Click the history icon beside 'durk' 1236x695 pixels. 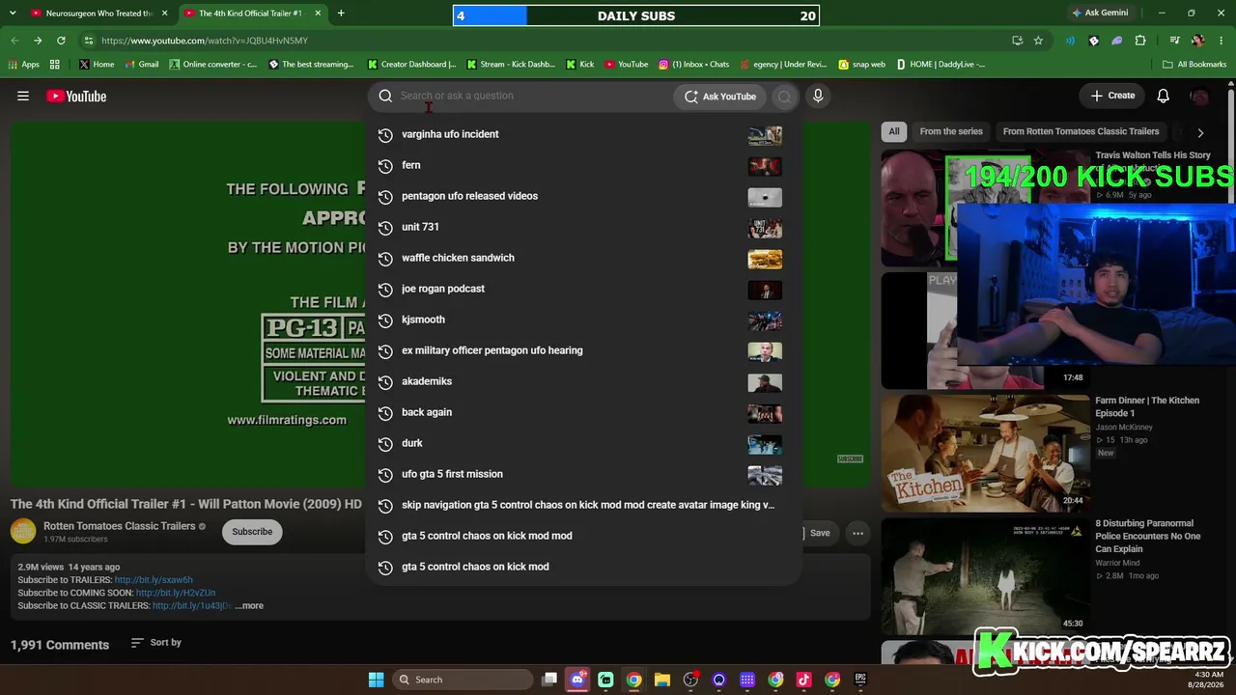[x=385, y=444]
